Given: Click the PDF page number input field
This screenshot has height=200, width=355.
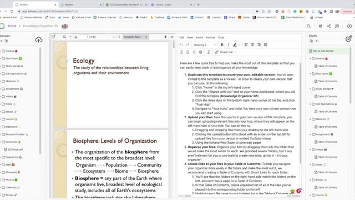Looking at the screenshot, I should (84, 37).
